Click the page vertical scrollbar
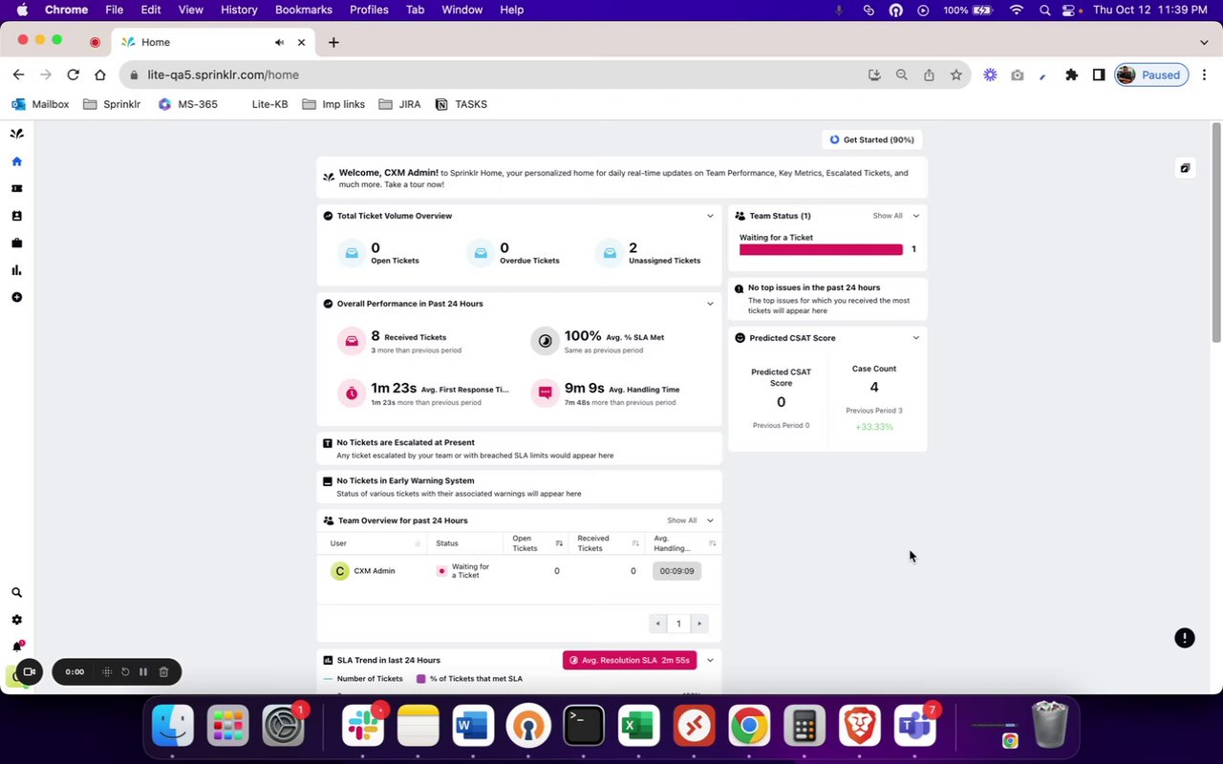 (1216, 232)
